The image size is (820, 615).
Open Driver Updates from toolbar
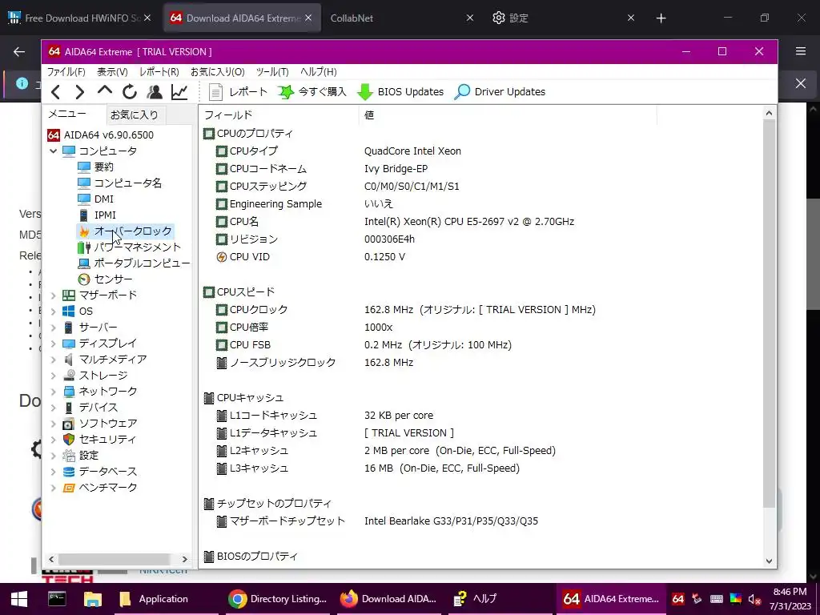click(500, 92)
